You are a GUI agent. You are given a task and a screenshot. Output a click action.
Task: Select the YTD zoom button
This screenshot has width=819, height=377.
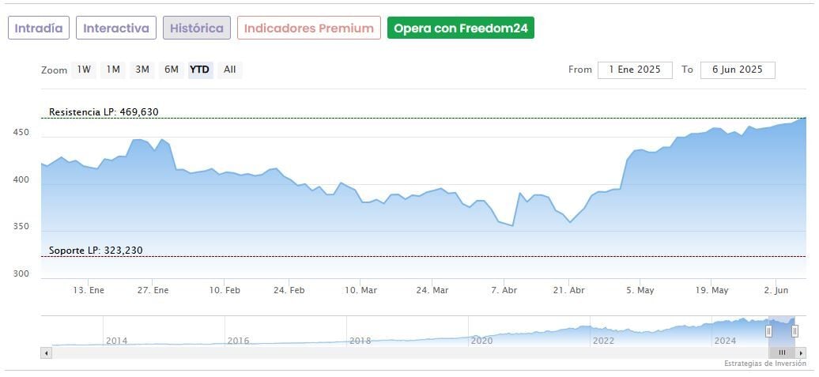(200, 70)
